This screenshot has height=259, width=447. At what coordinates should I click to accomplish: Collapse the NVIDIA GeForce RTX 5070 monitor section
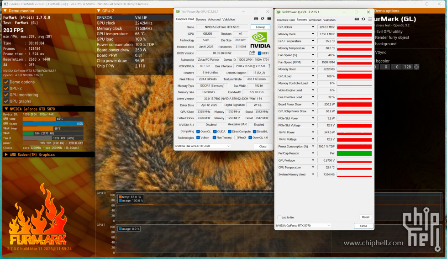click(x=6, y=109)
